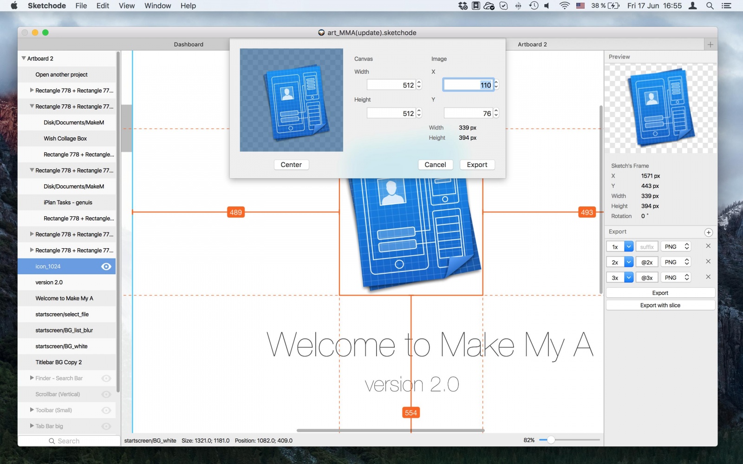The image size is (743, 464).
Task: Cancel the export dialog
Action: click(x=435, y=165)
